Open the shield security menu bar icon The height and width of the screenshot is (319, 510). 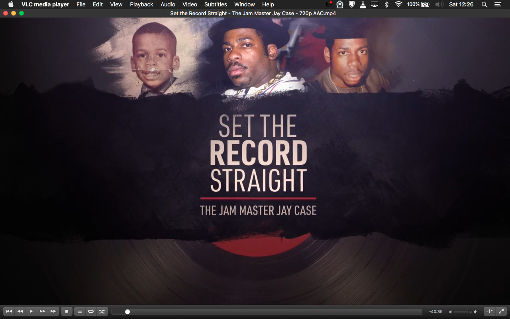tap(352, 4)
